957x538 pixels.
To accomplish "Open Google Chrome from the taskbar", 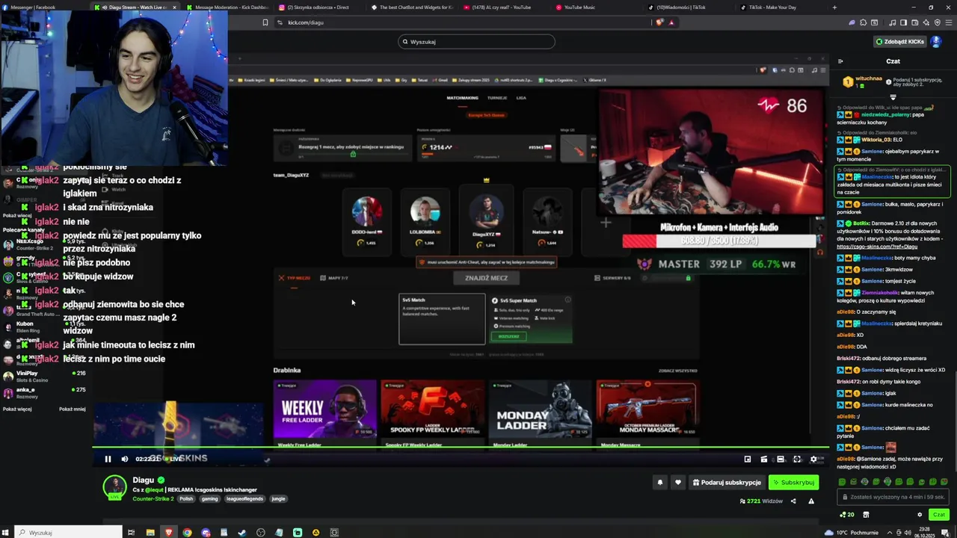I will 187,532.
